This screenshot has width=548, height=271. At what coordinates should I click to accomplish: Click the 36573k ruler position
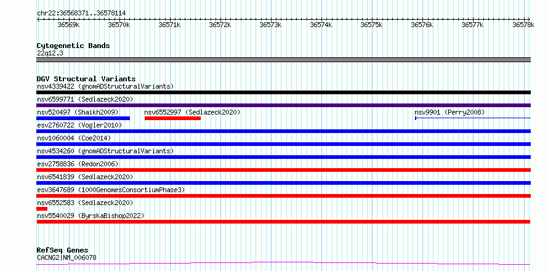(x=271, y=25)
